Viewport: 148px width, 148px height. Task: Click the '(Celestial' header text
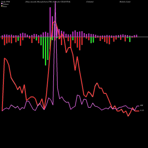90,2
